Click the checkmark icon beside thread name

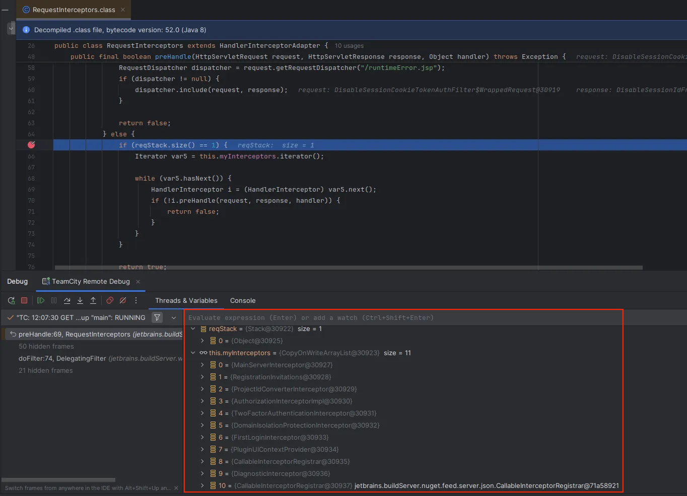(10, 317)
